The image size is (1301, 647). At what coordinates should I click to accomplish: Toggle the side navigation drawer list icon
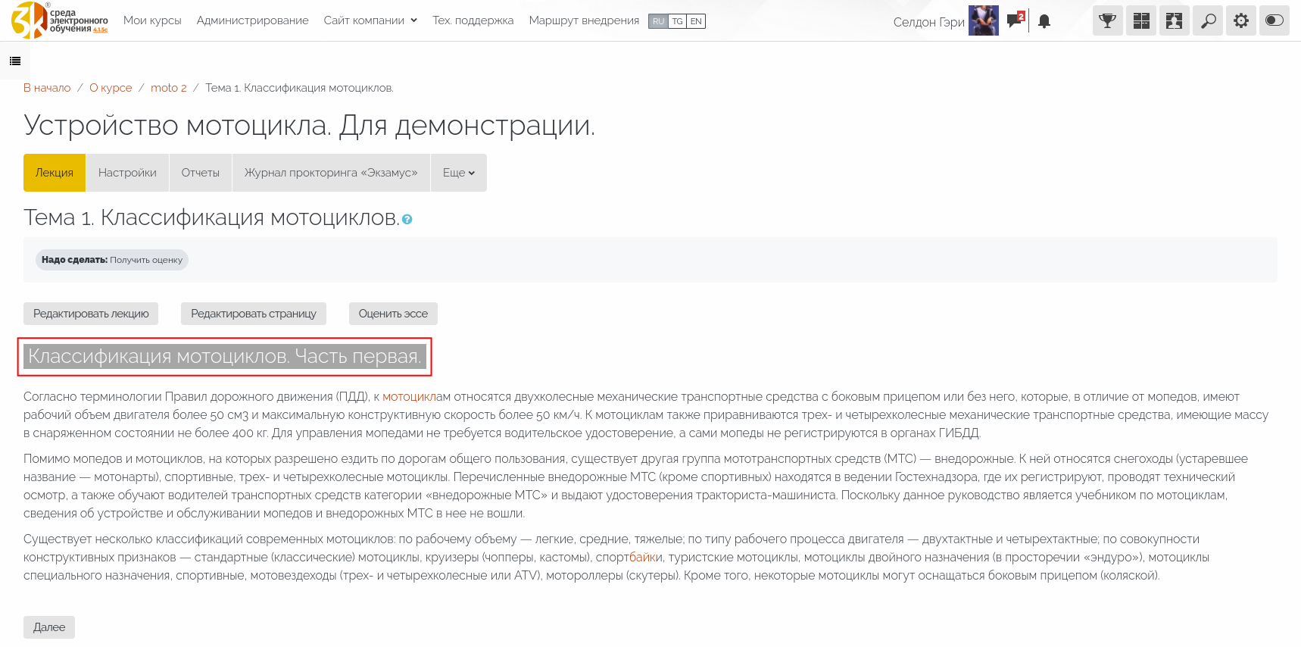[15, 61]
